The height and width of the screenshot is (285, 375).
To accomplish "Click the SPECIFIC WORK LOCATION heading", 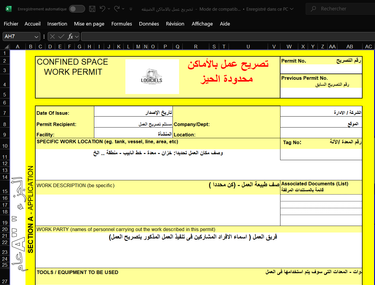I will tap(107, 141).
